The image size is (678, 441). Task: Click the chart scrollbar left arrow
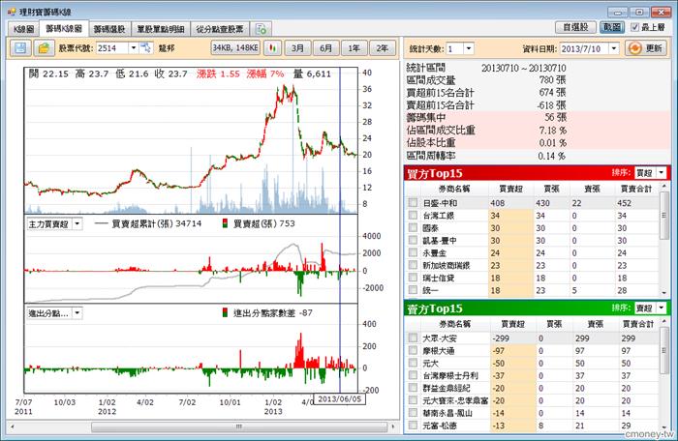tap(12, 426)
